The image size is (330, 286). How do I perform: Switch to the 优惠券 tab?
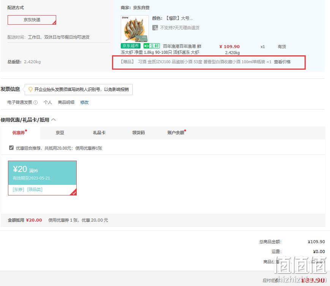tap(20, 133)
